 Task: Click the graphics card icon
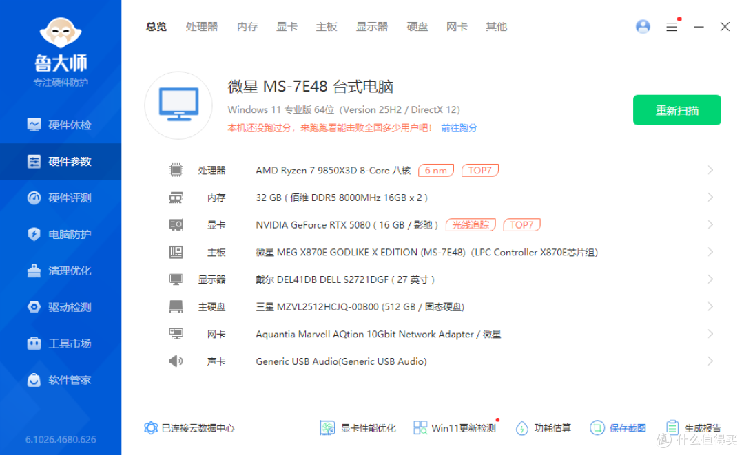pos(176,224)
